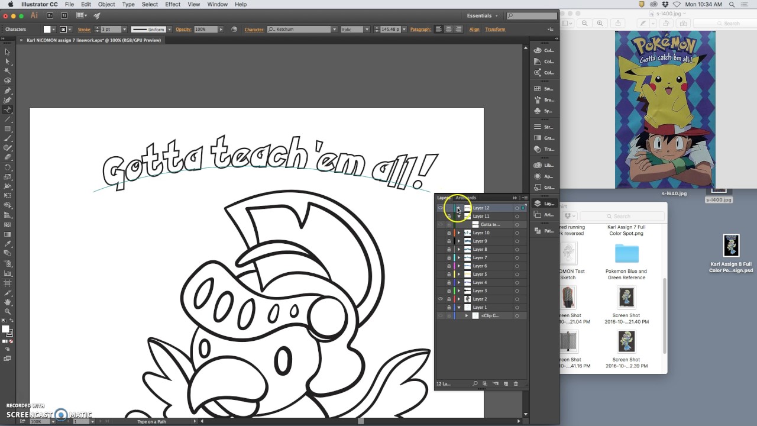The width and height of the screenshot is (757, 426).
Task: Switch to the Artboards tab
Action: (x=465, y=198)
